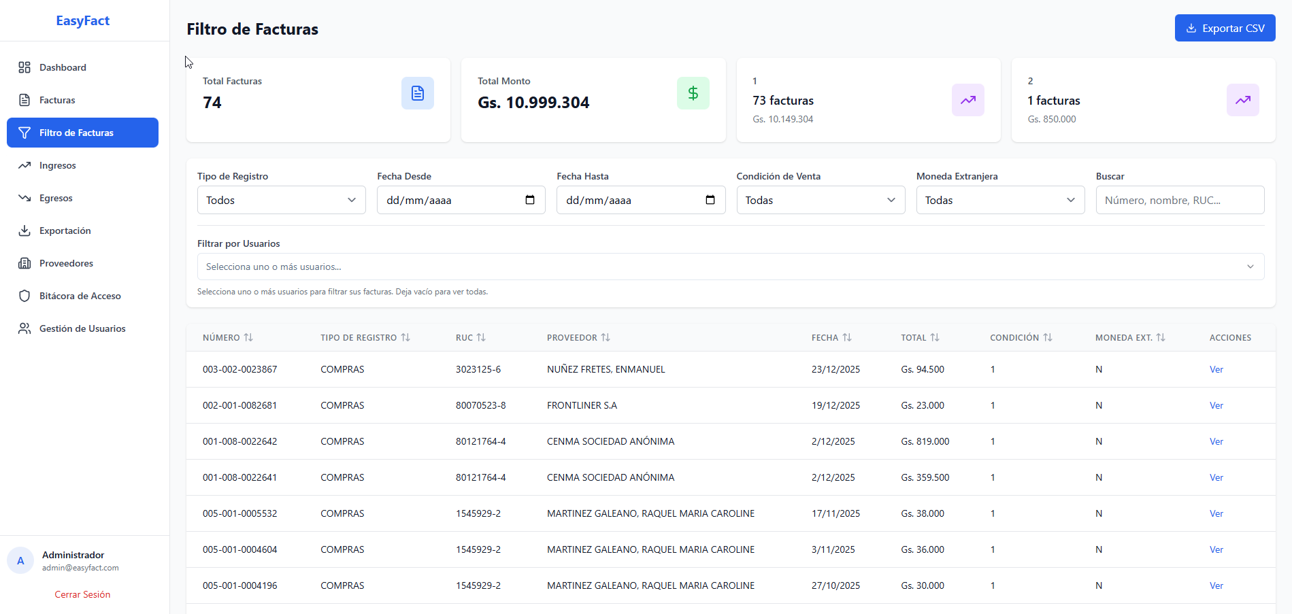
Task: Click the Proveedores building icon
Action: [24, 263]
